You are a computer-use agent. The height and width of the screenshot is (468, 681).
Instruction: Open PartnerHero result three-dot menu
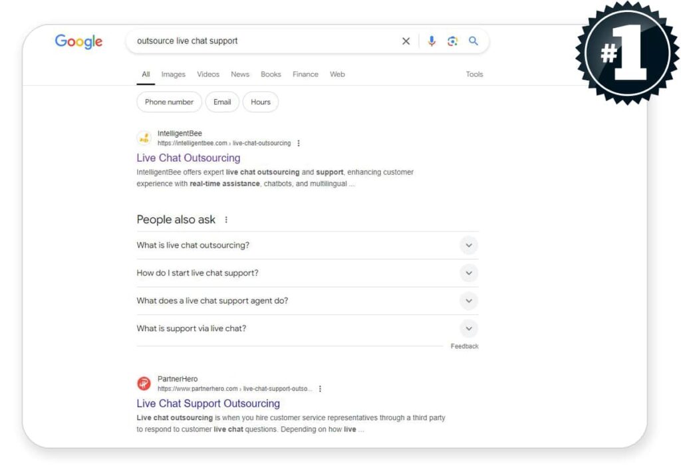320,389
